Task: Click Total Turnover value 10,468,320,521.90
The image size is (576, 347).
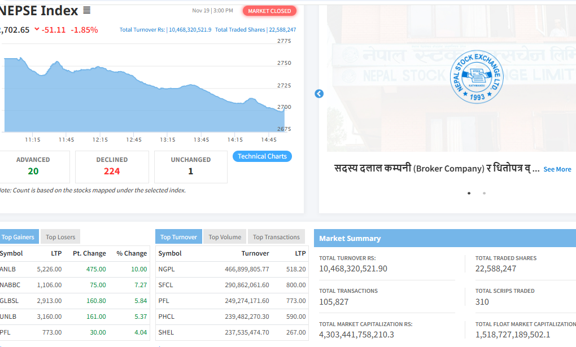Action: tap(353, 269)
